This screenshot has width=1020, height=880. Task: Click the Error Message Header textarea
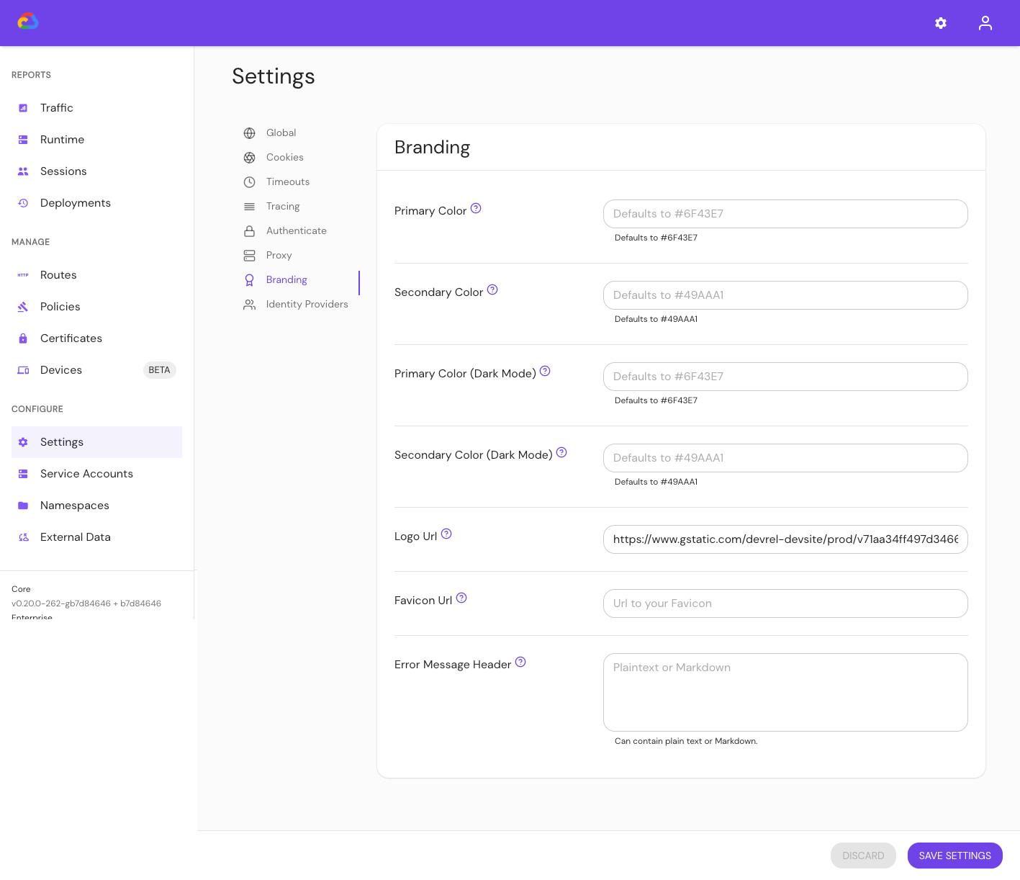785,692
